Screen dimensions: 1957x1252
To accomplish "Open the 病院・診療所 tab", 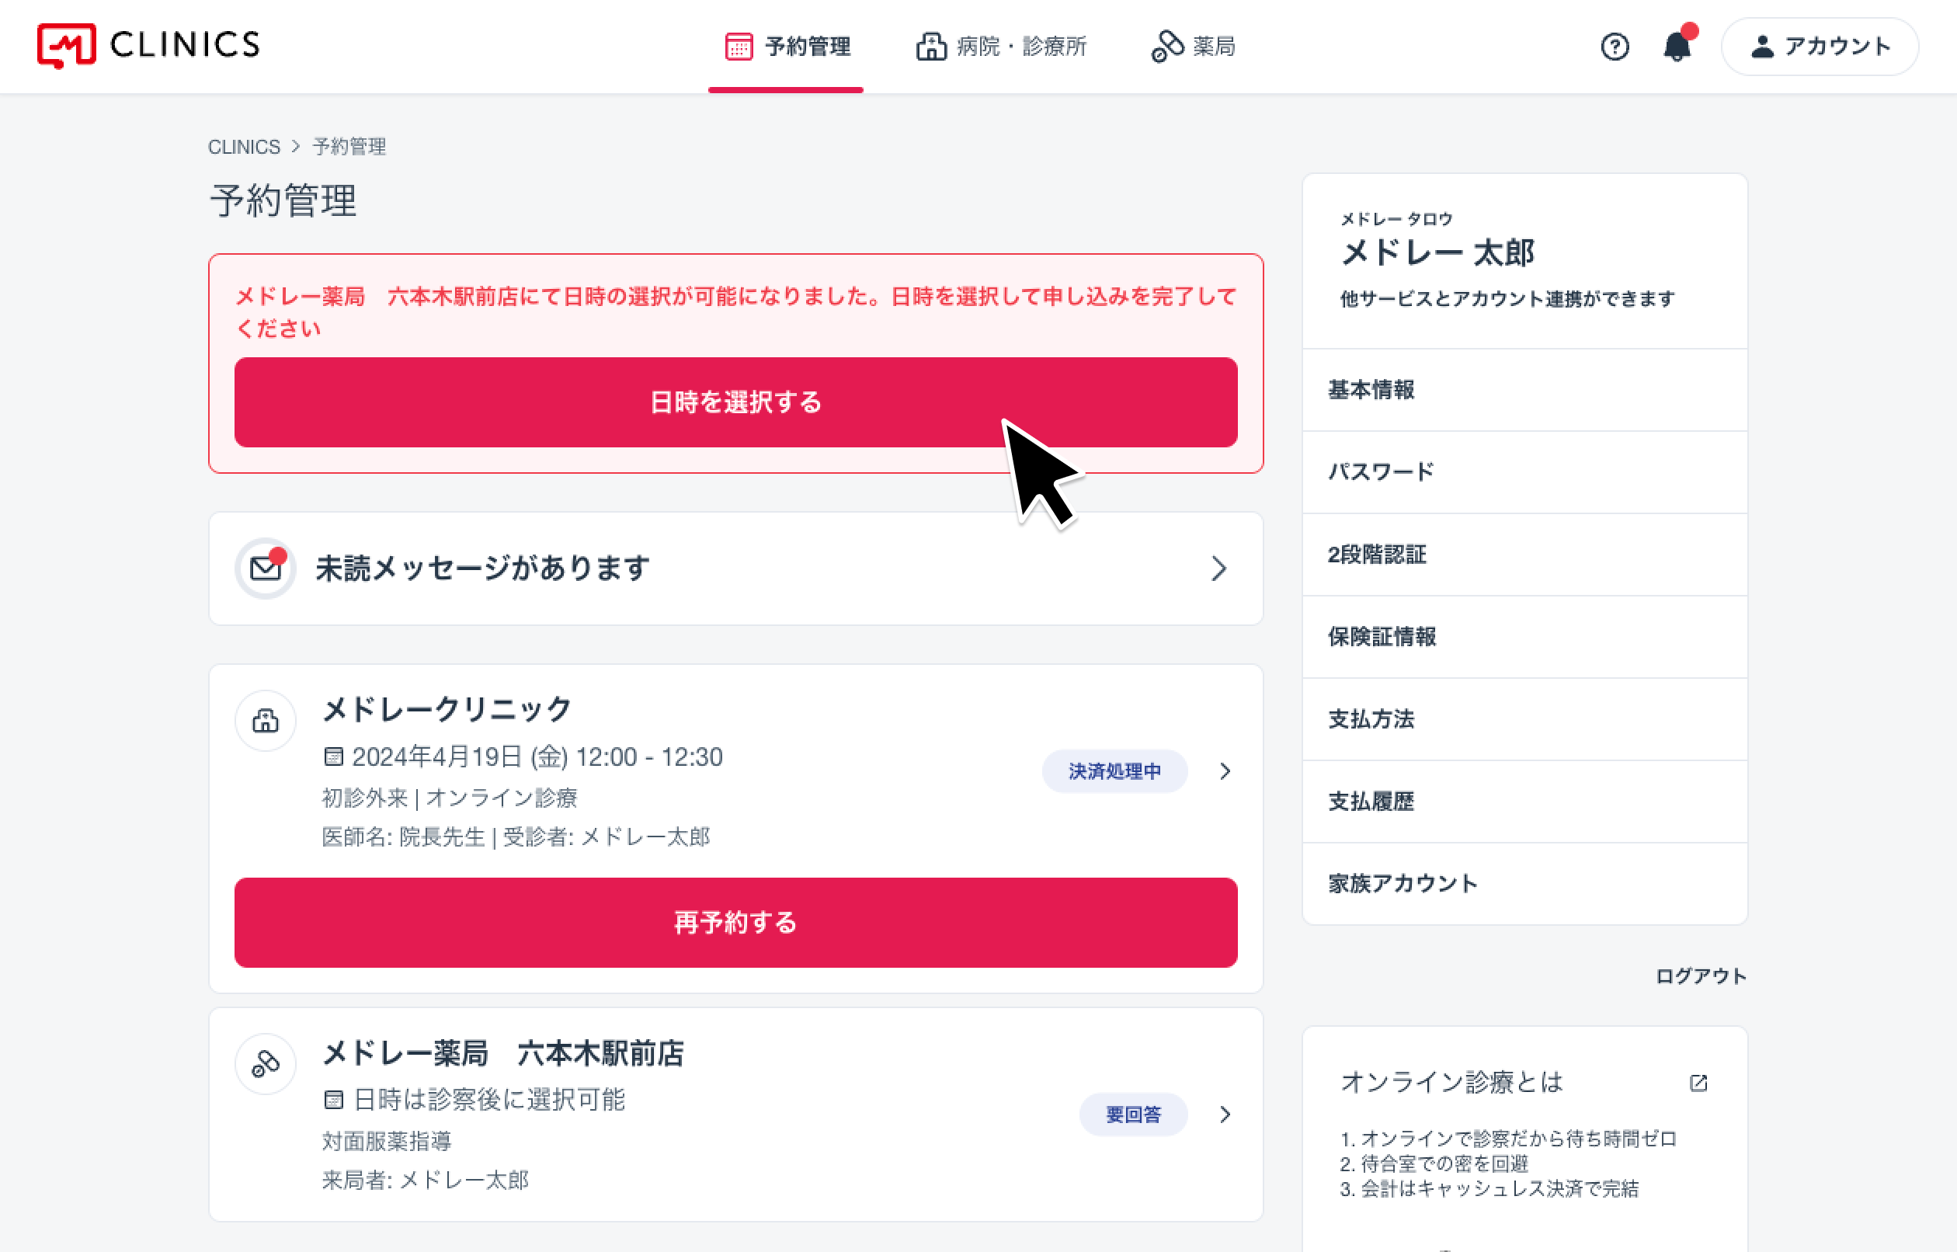I will tap(1001, 47).
